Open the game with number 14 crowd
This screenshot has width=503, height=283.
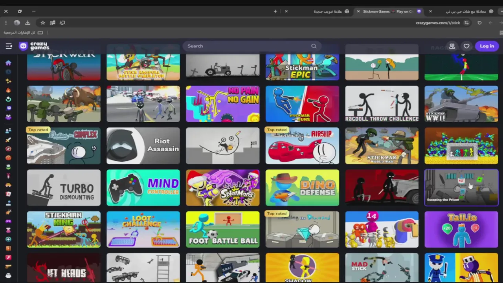(382, 230)
